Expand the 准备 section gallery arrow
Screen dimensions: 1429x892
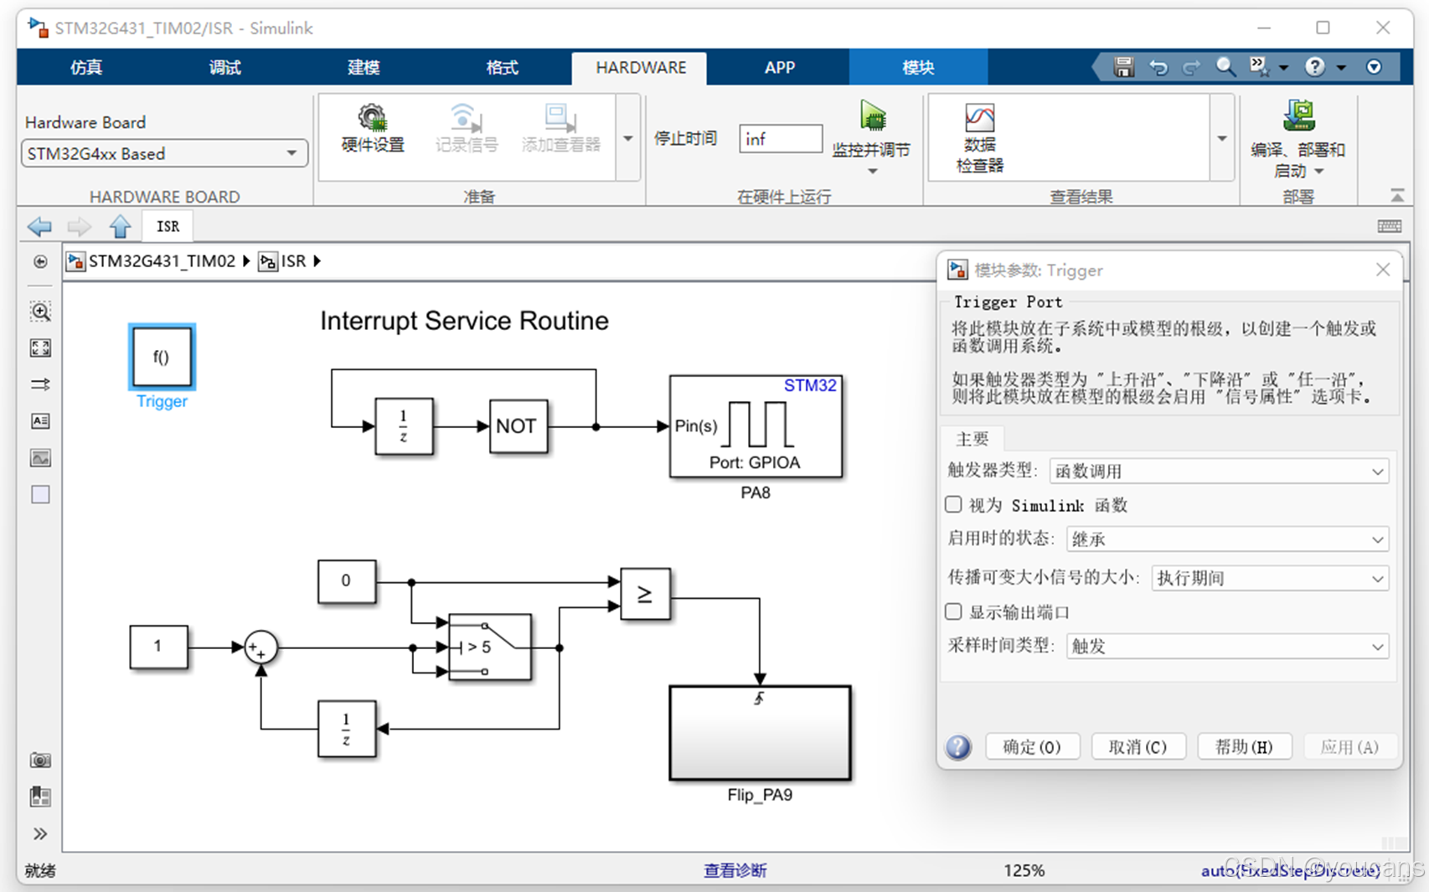tap(628, 138)
